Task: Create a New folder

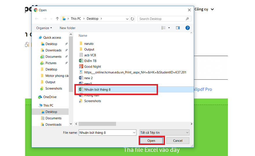Action: [67, 28]
